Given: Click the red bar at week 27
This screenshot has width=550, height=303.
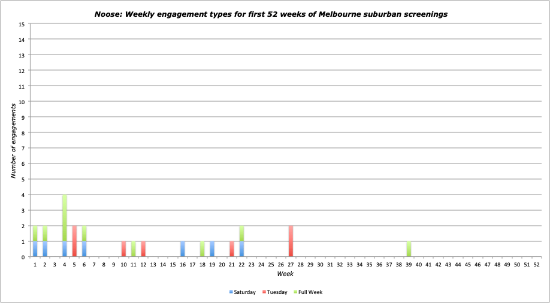Looking at the screenshot, I should tap(291, 241).
